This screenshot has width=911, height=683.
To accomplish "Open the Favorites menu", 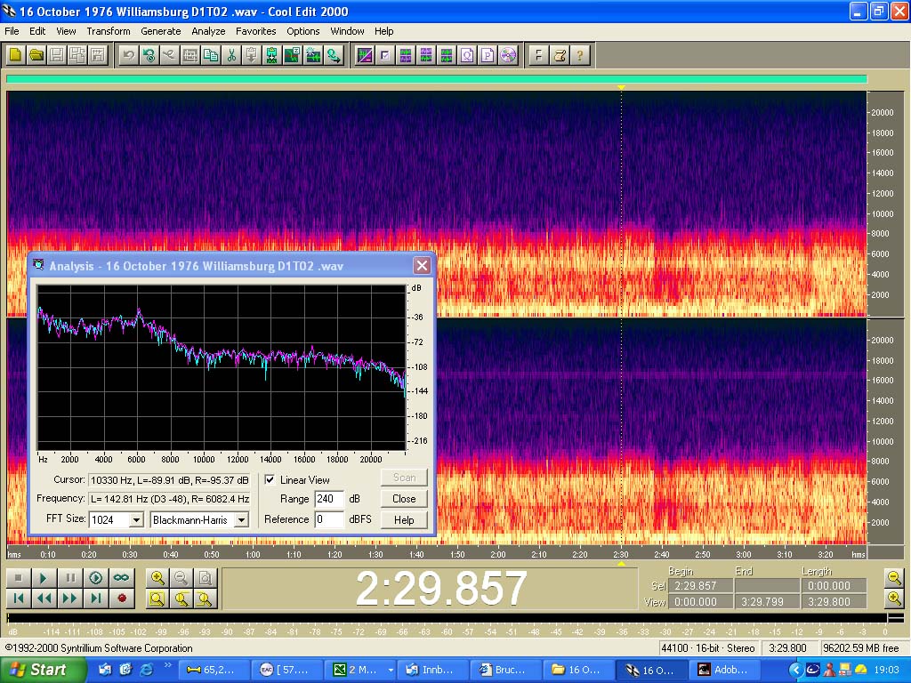I will click(x=255, y=31).
